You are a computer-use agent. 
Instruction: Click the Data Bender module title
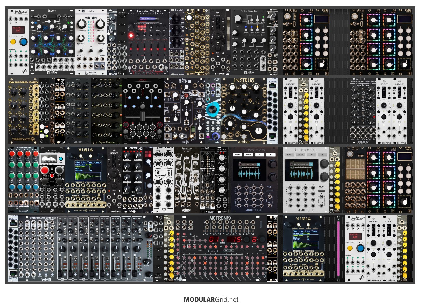(249, 11)
